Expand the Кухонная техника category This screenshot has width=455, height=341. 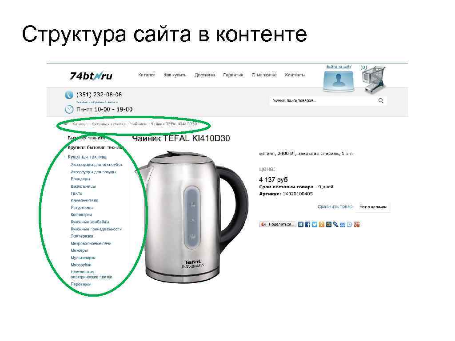click(x=87, y=157)
